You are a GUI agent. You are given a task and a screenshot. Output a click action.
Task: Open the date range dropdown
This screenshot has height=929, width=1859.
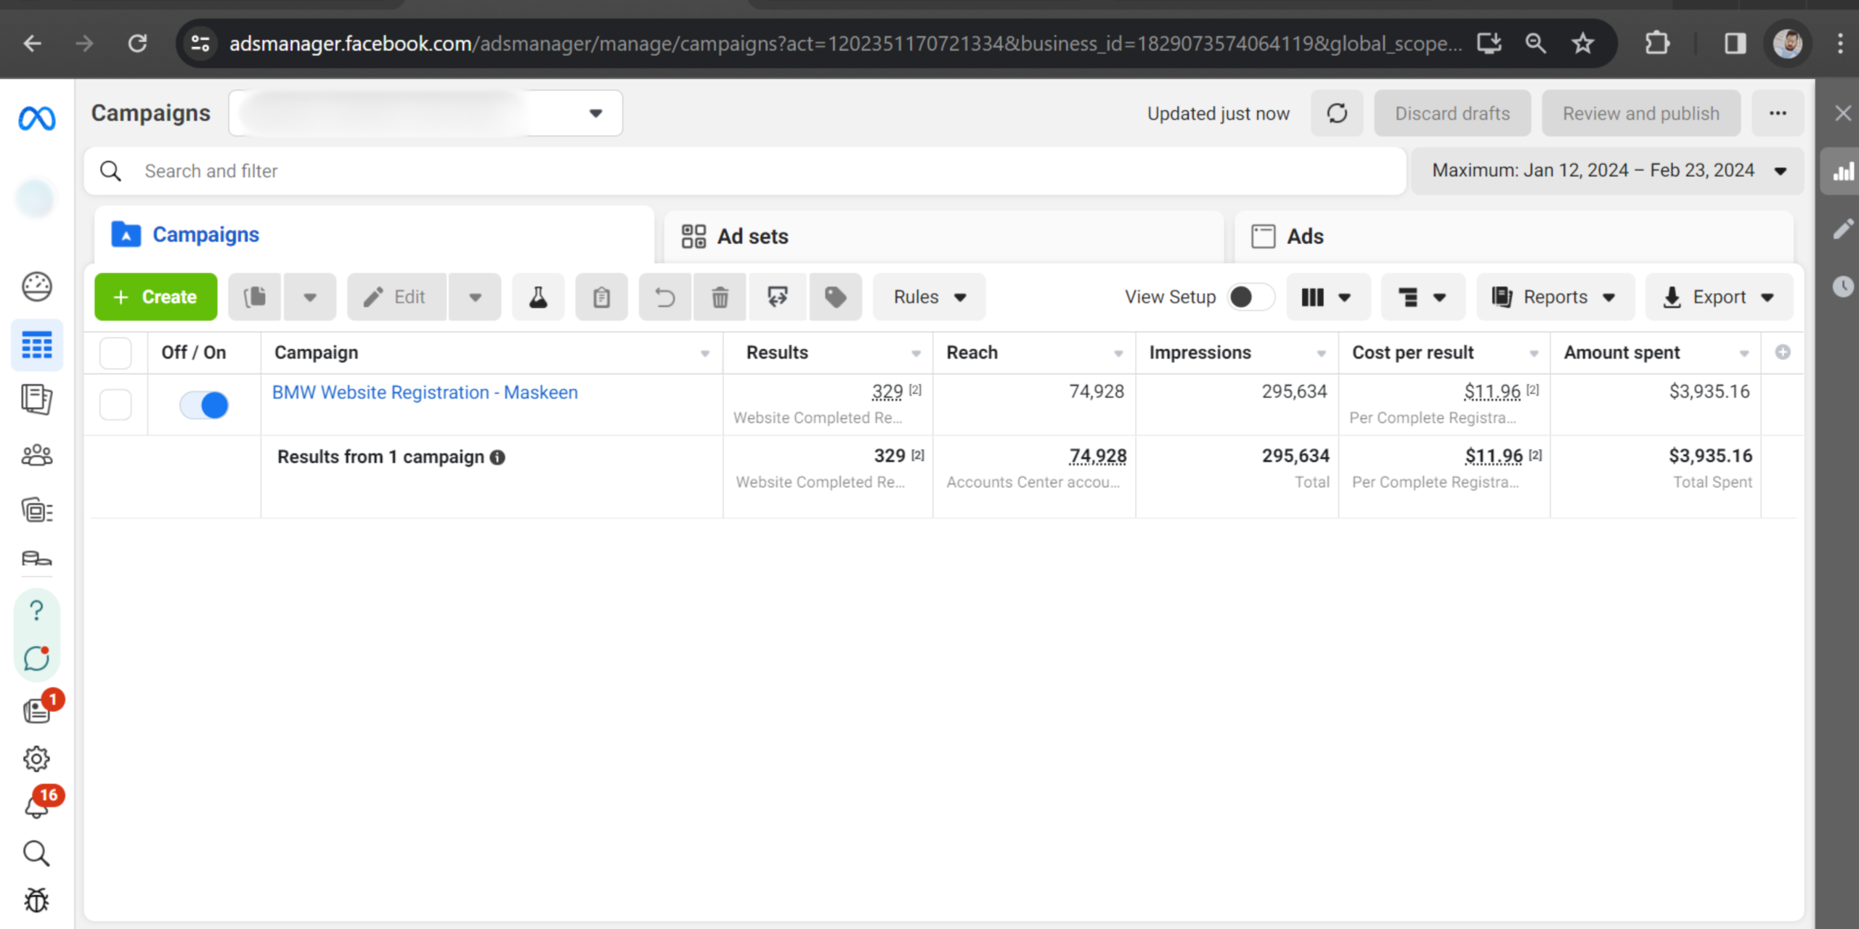[1608, 171]
